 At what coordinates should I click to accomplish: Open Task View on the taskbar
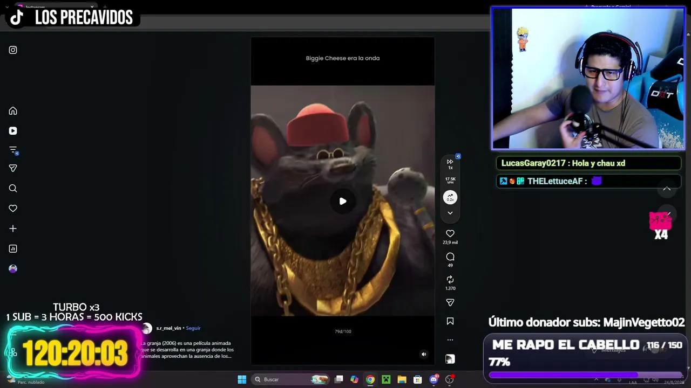click(339, 379)
